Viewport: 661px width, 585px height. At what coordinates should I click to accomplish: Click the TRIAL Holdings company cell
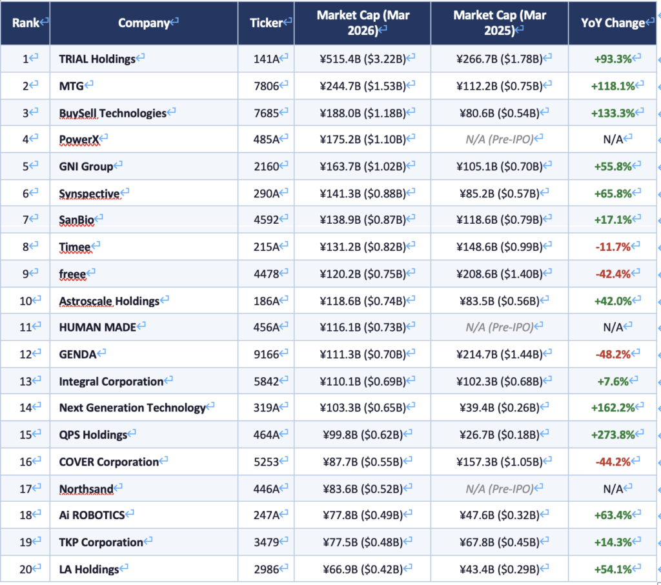(97, 59)
